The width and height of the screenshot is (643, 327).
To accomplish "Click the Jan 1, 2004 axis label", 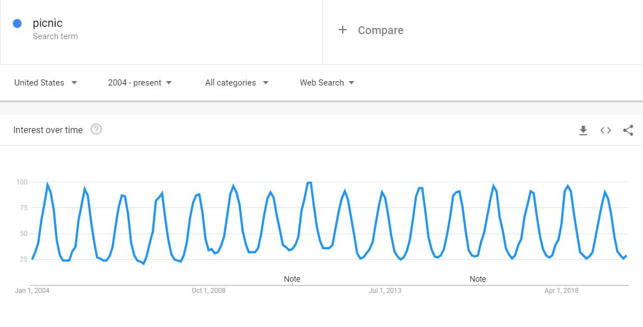I will tap(32, 291).
